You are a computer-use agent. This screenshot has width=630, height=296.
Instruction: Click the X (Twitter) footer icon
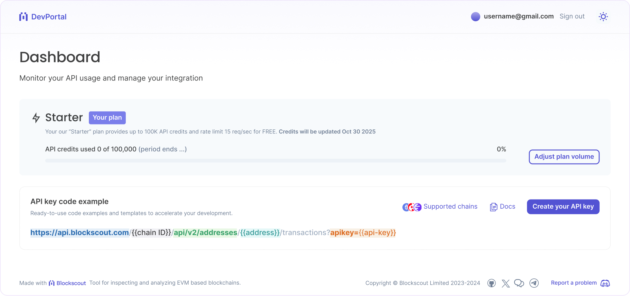click(505, 283)
